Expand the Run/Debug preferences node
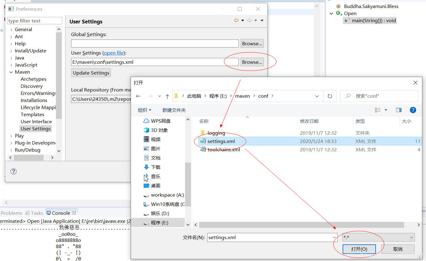426x261 pixels. tap(11, 150)
